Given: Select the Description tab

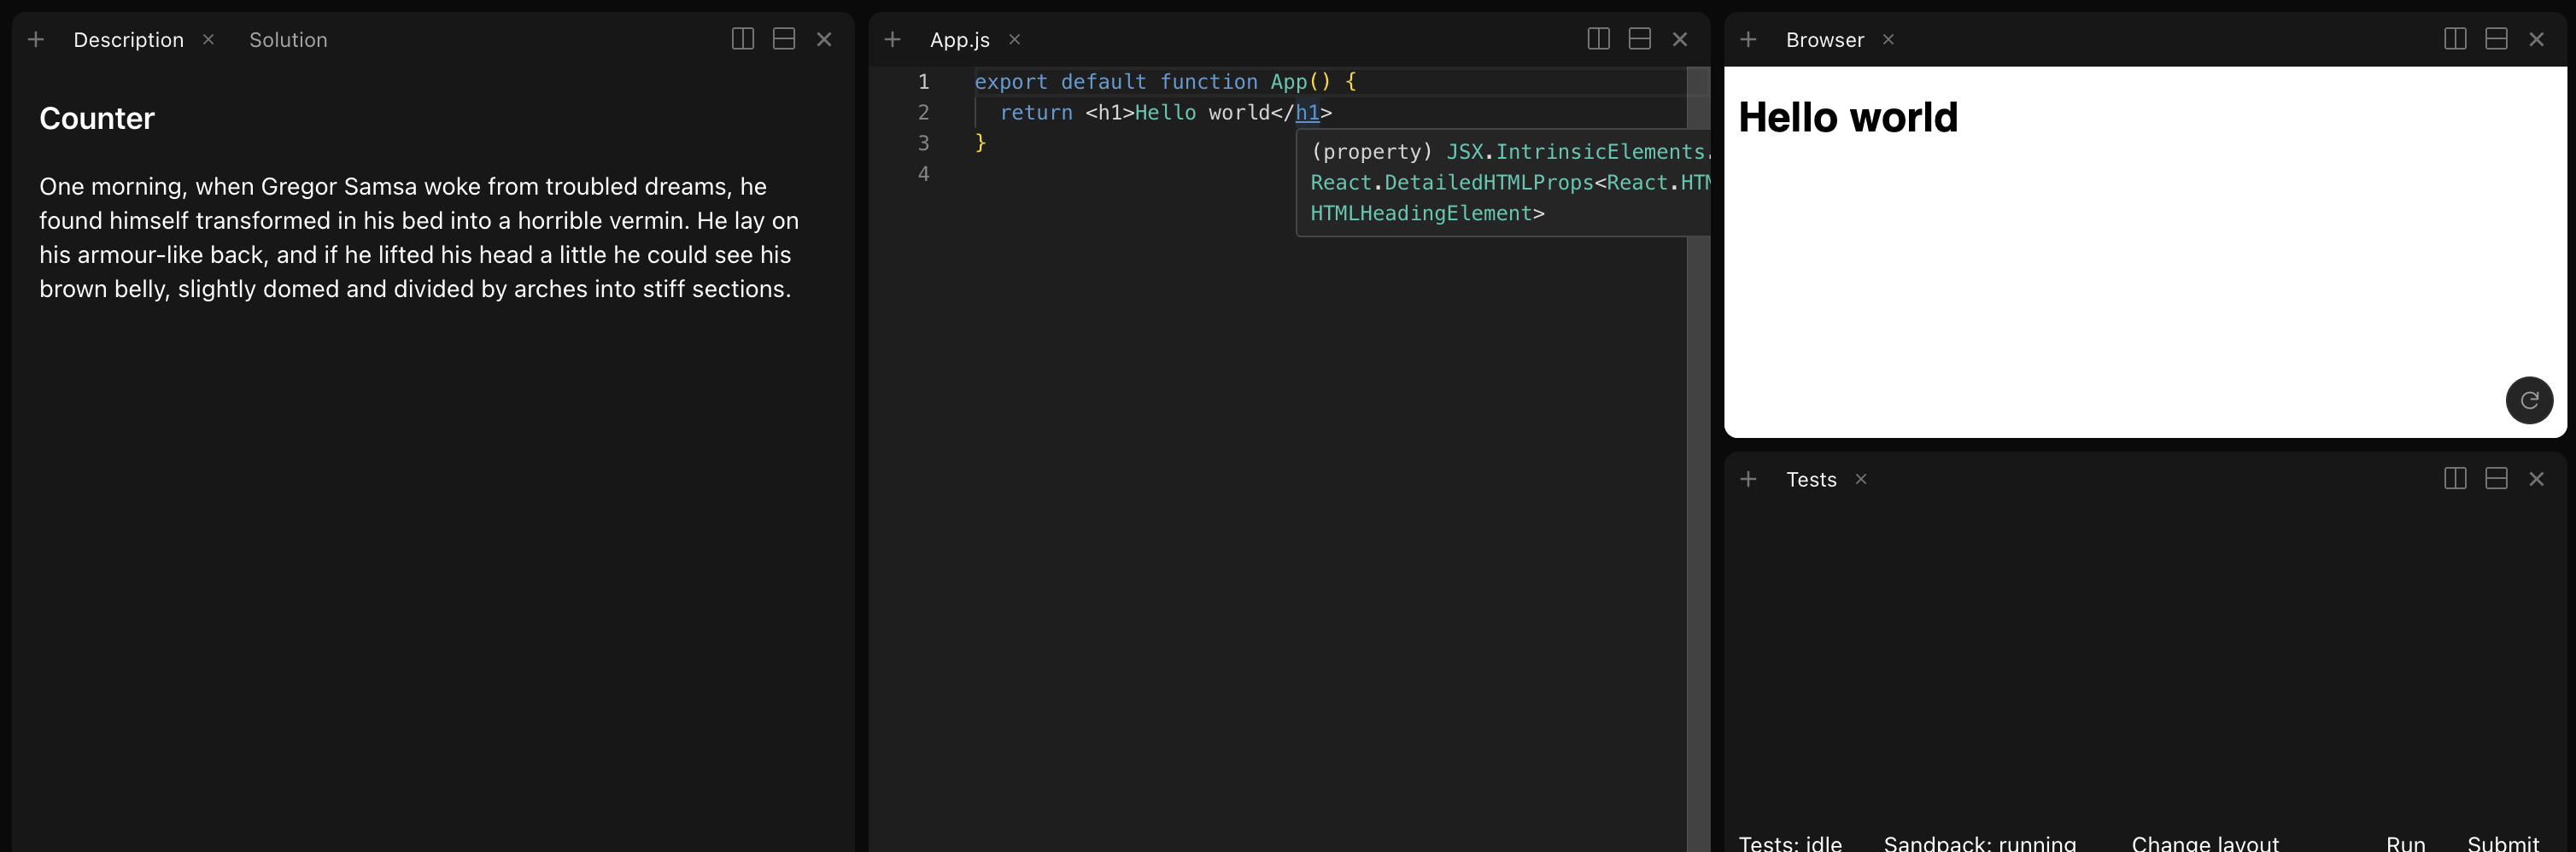Looking at the screenshot, I should click(128, 39).
